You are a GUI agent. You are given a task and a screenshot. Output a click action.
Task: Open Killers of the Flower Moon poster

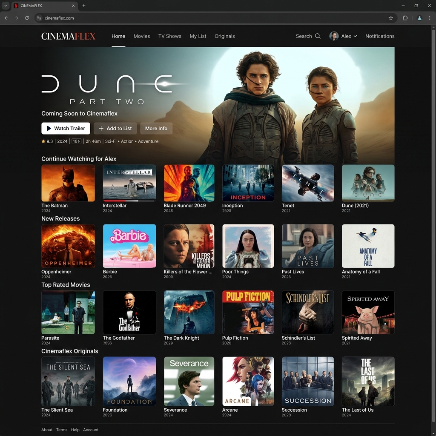click(189, 246)
